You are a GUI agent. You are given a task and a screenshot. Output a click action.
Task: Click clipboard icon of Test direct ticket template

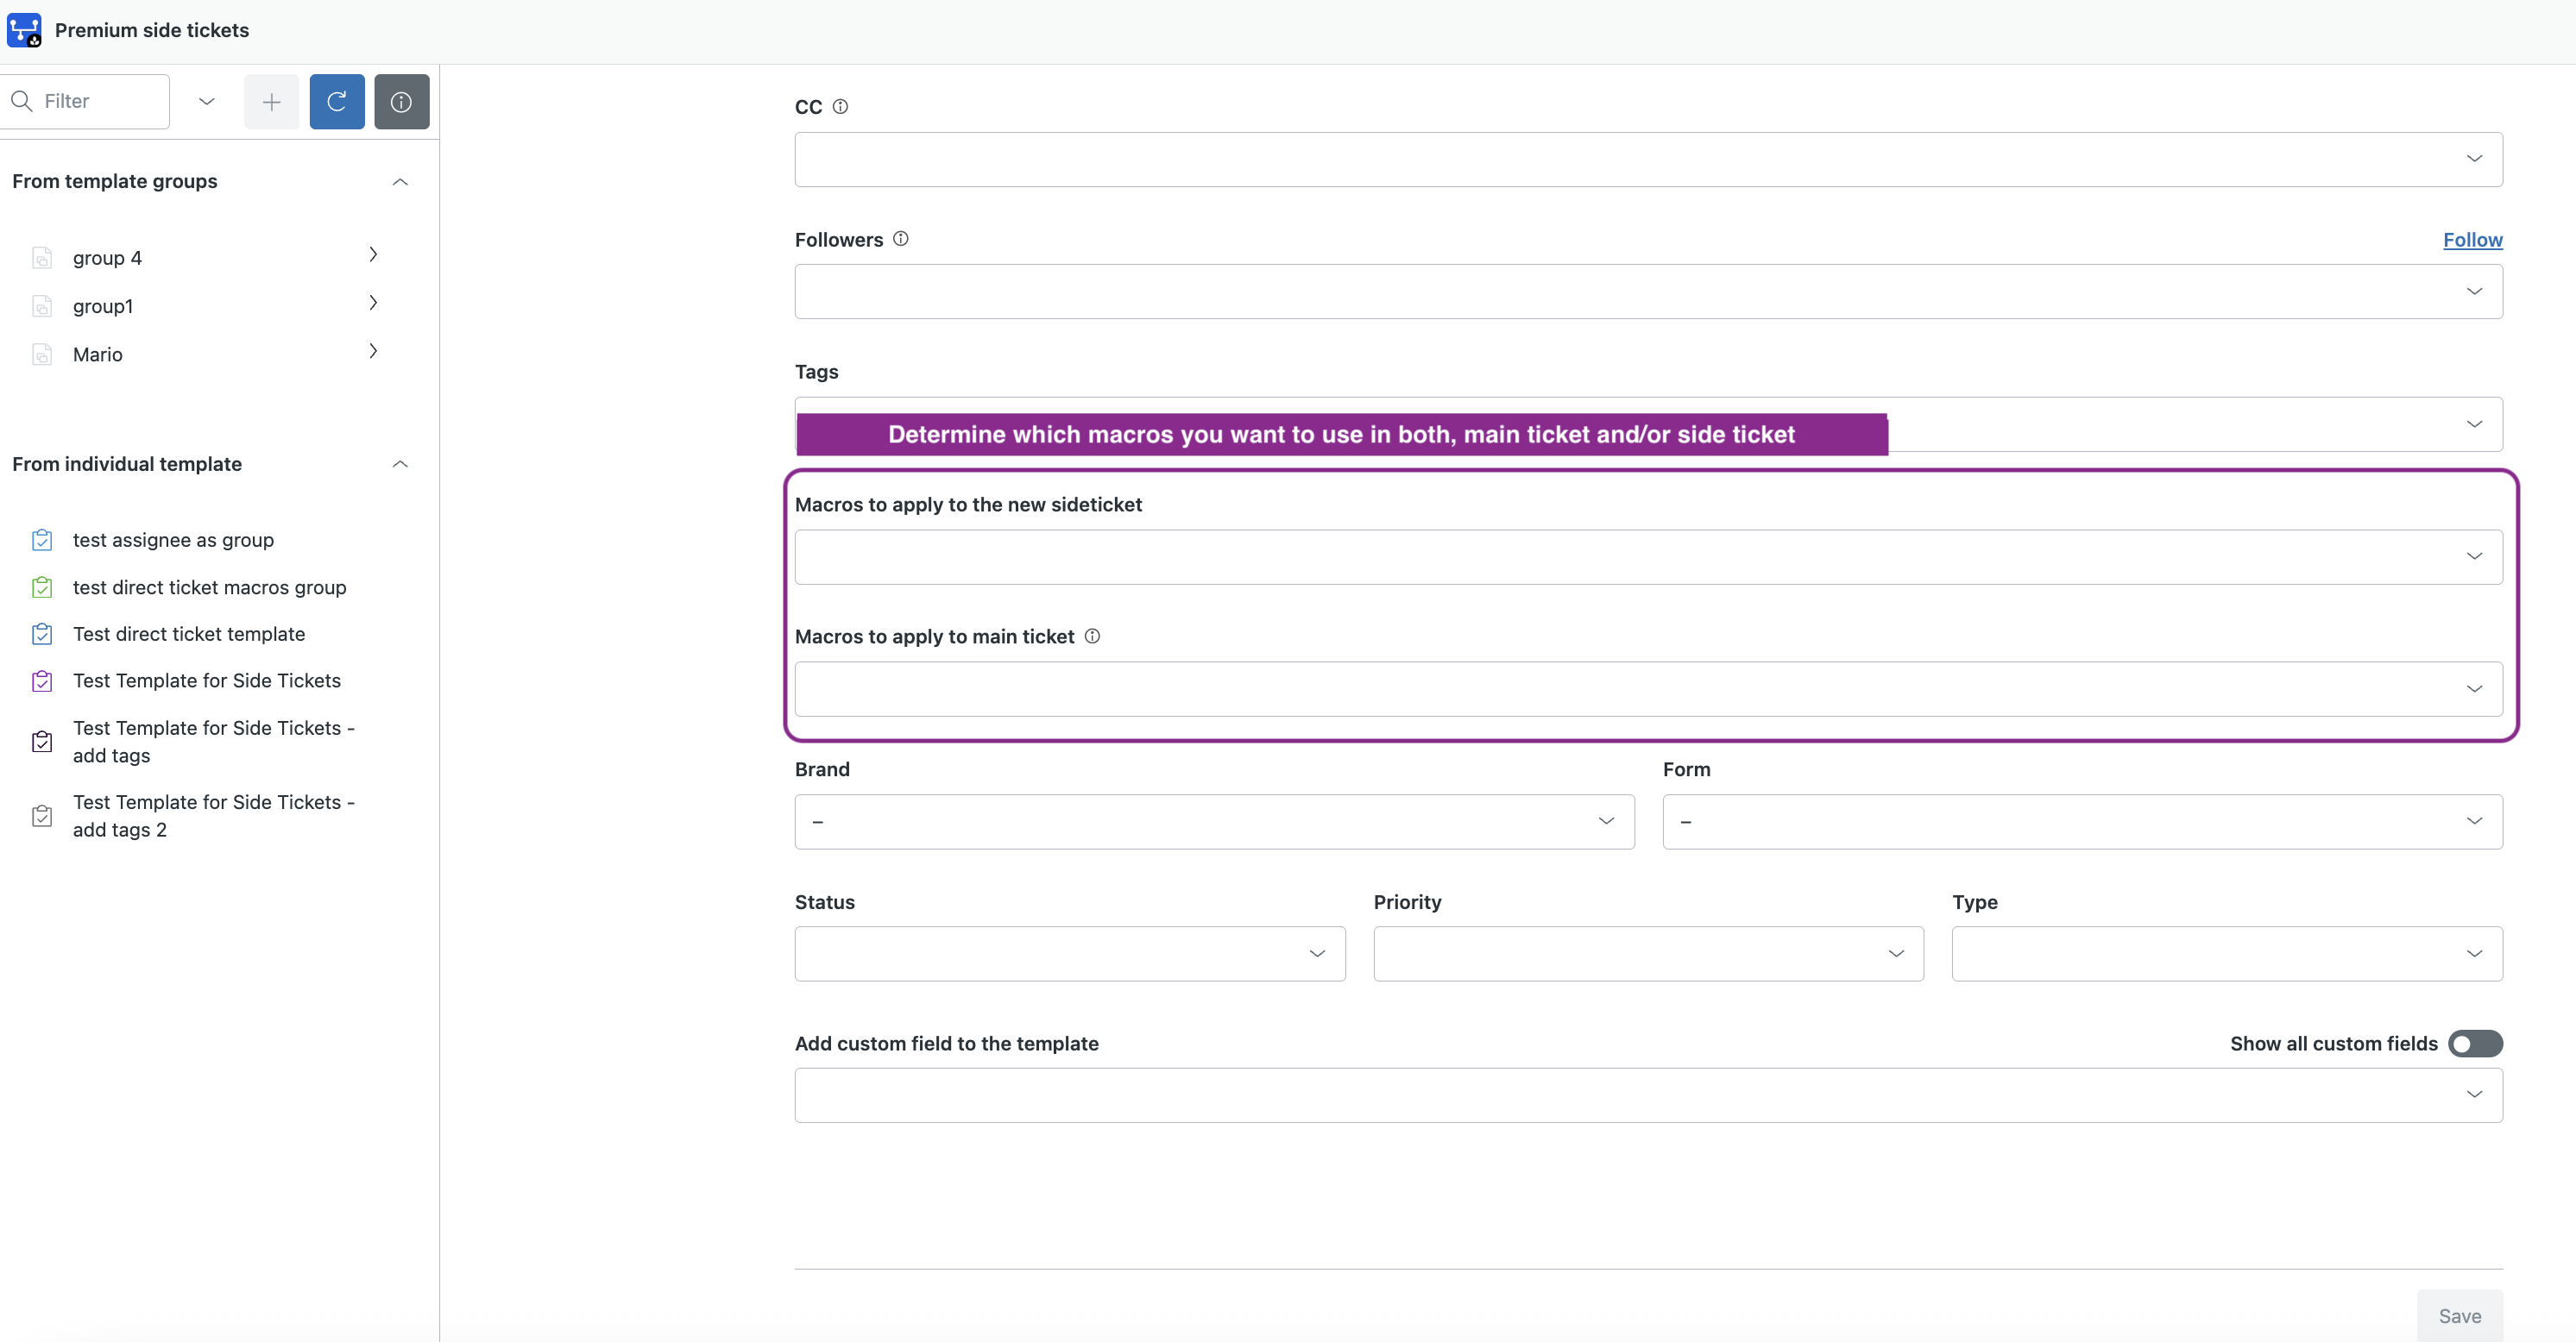click(x=42, y=634)
